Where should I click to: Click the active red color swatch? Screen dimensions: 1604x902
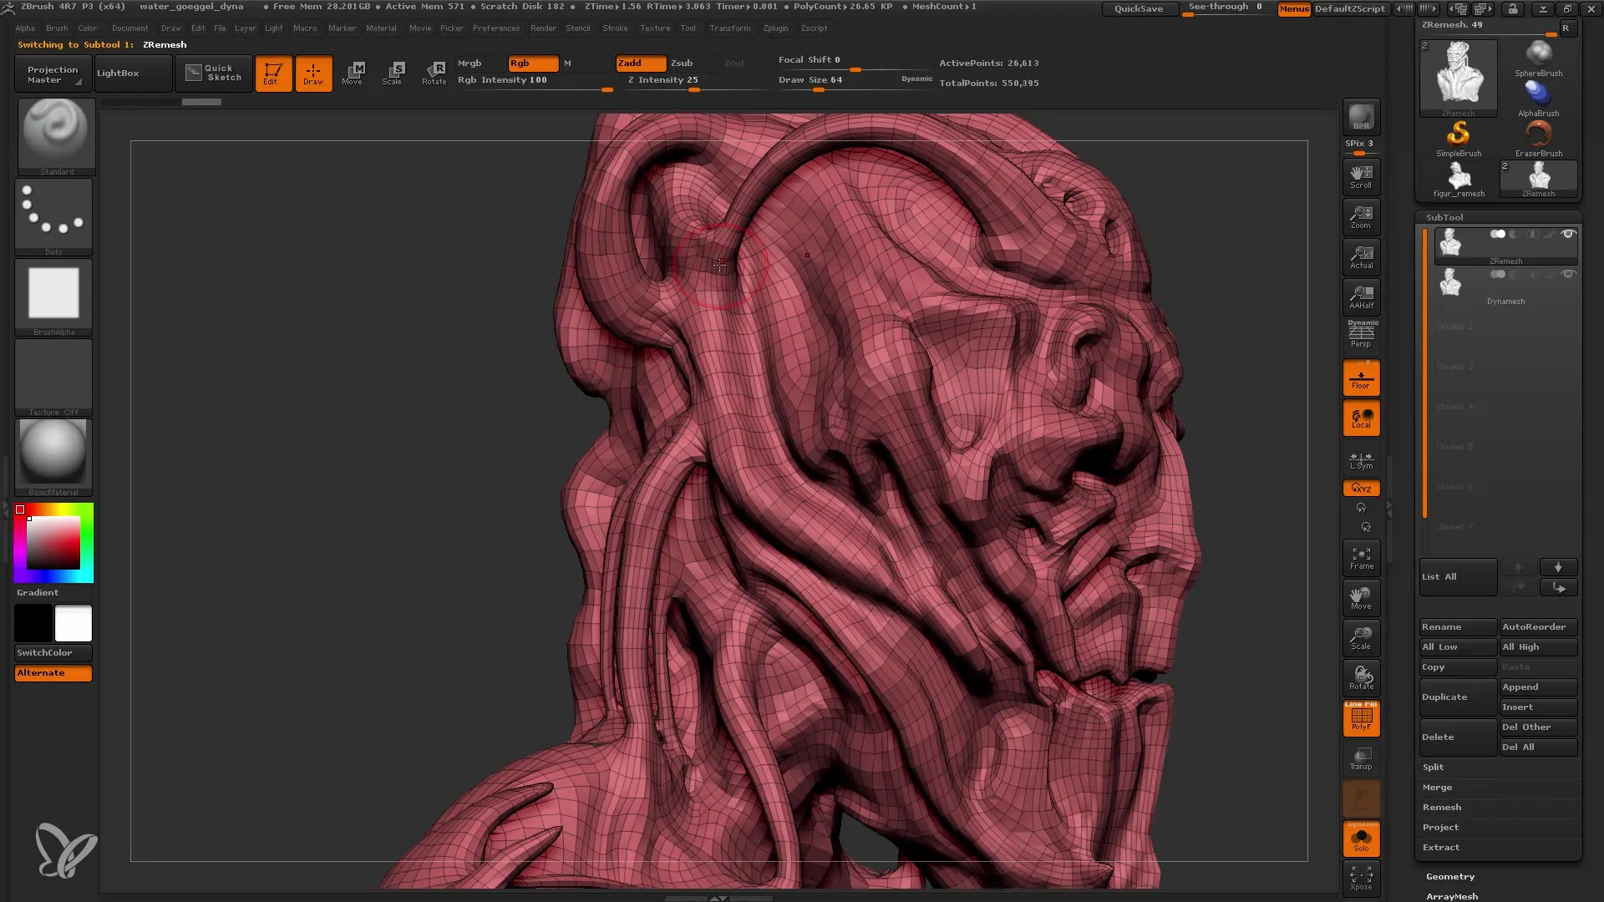18,509
